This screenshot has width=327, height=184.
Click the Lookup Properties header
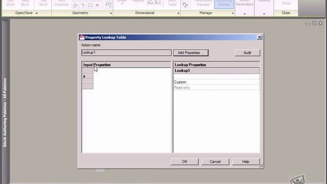217,65
